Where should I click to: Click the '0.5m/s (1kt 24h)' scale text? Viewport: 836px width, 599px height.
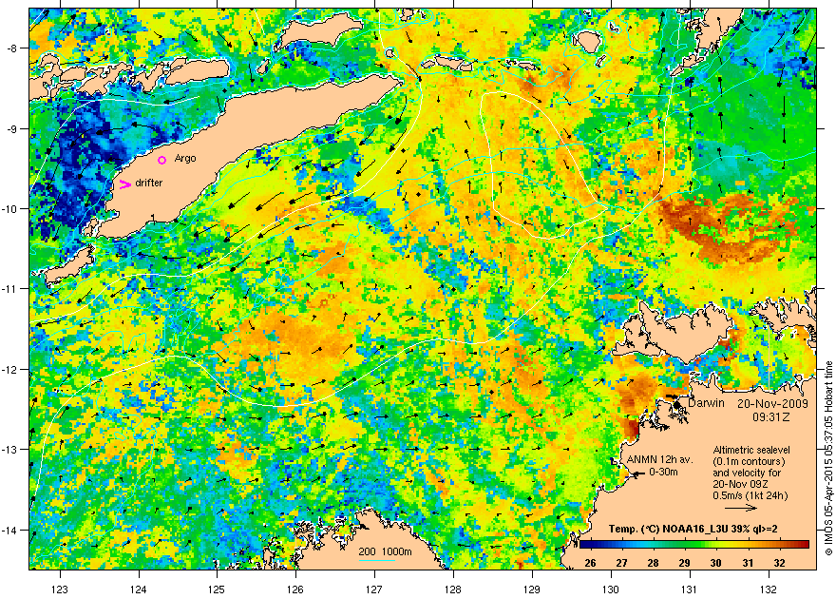750,495
